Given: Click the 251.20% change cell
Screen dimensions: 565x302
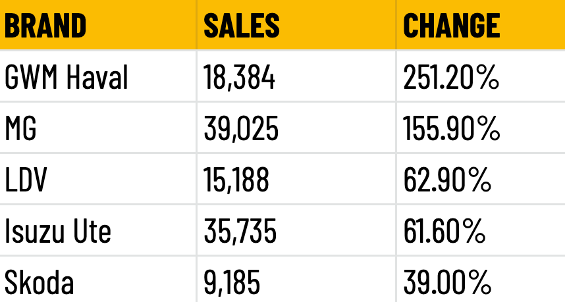Looking at the screenshot, I should coord(481,76).
